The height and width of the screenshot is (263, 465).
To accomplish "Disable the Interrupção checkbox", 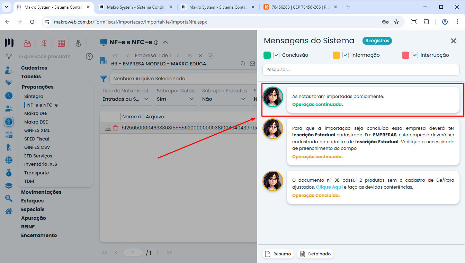I will [415, 55].
